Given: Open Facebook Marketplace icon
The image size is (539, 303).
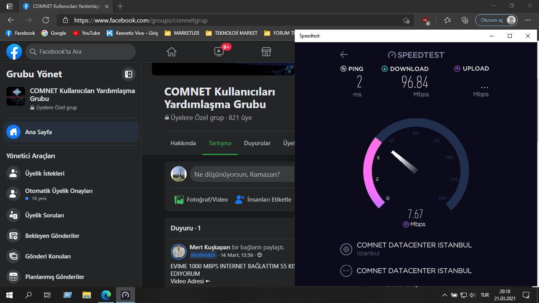Looking at the screenshot, I should 266,52.
